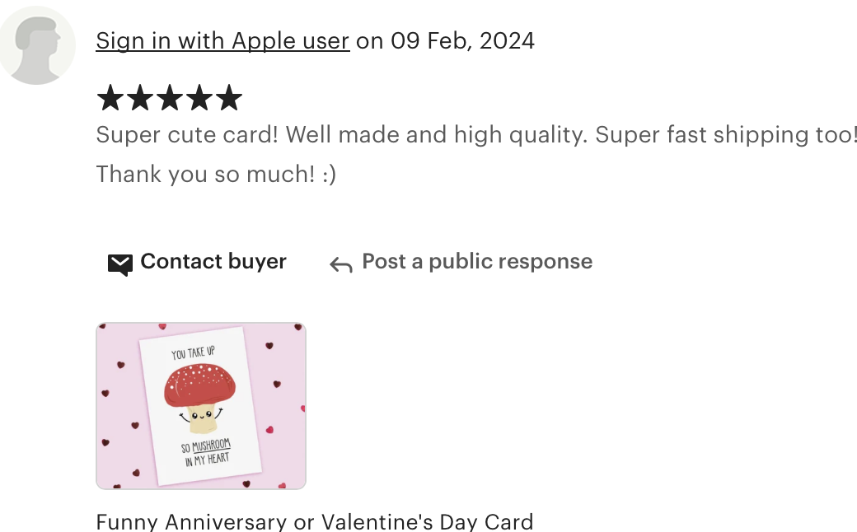Select the second star in the rating
857x532 pixels.
click(140, 98)
